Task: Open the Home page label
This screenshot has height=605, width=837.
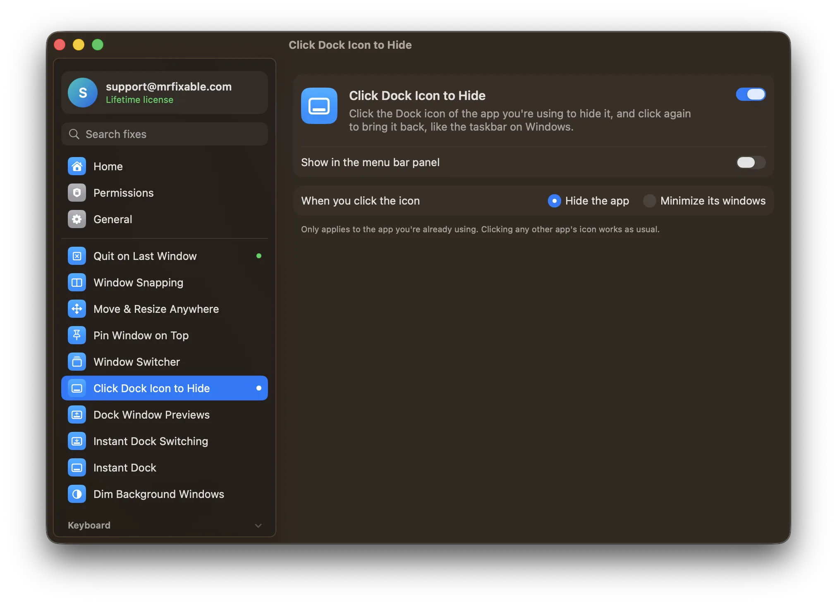Action: pos(108,167)
